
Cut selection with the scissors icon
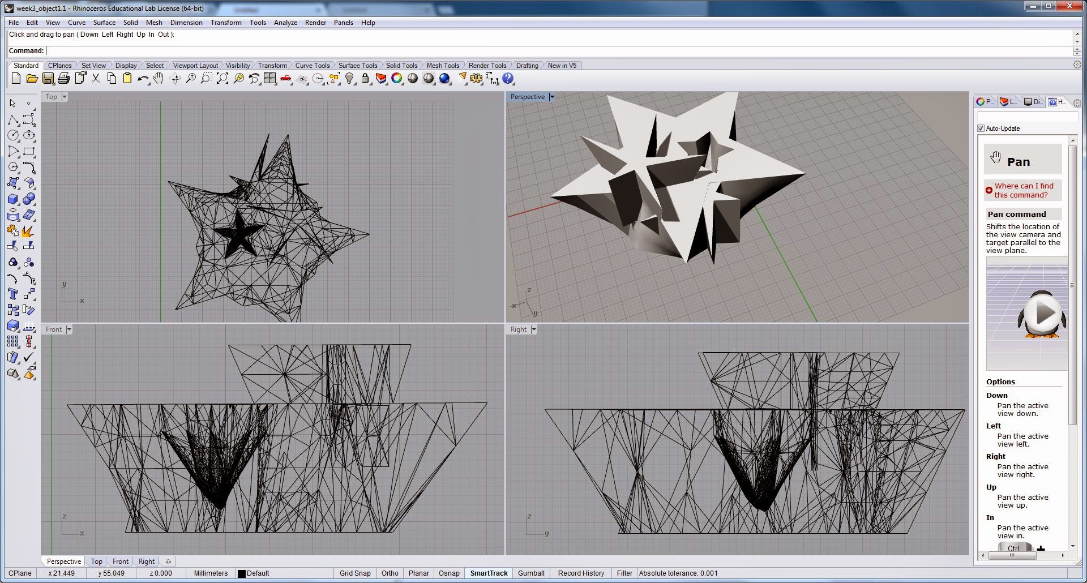pyautogui.click(x=96, y=79)
